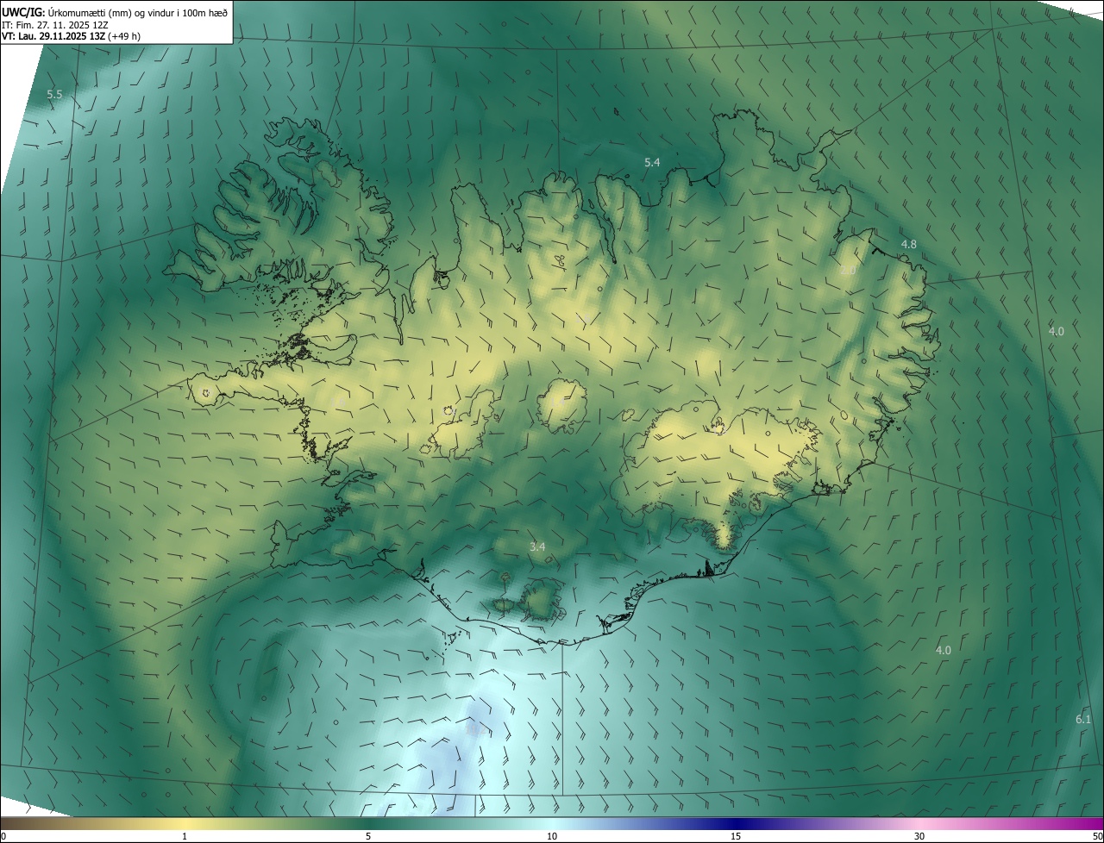
Task: Pick the pale yellow band of the color scale
Action: tap(185, 823)
